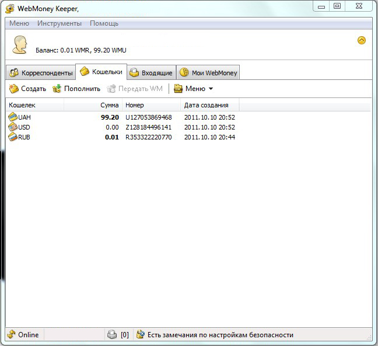Select the RUB wallet row label

(24, 137)
